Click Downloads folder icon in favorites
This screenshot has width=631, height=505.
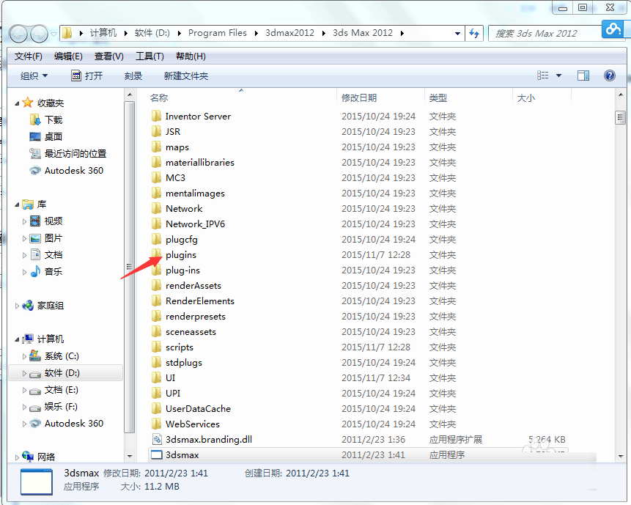35,119
